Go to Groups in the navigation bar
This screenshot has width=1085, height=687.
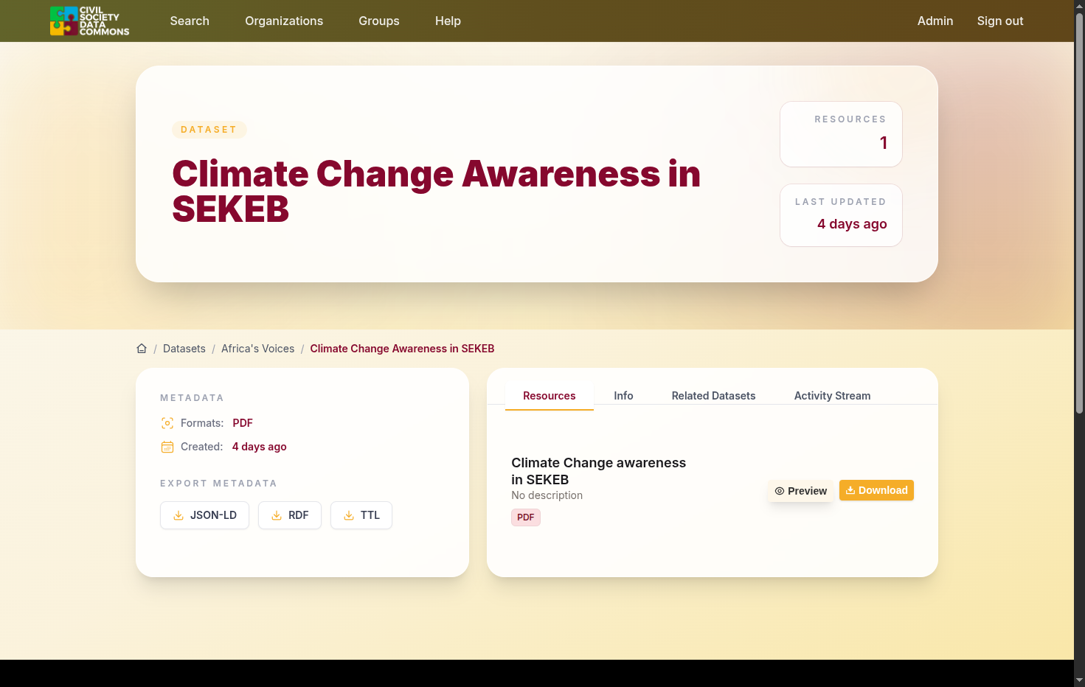tap(379, 21)
